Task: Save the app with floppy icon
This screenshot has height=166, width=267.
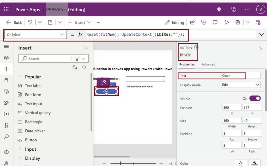Action: click(x=238, y=23)
